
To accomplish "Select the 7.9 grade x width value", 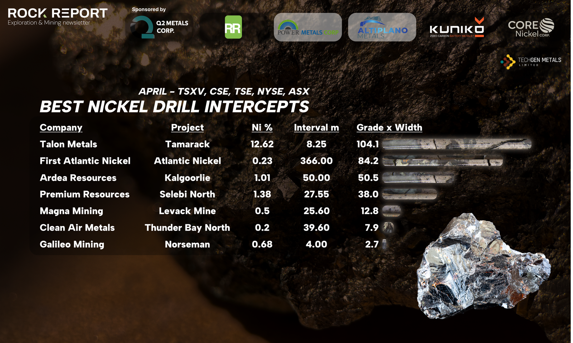I will click(372, 227).
